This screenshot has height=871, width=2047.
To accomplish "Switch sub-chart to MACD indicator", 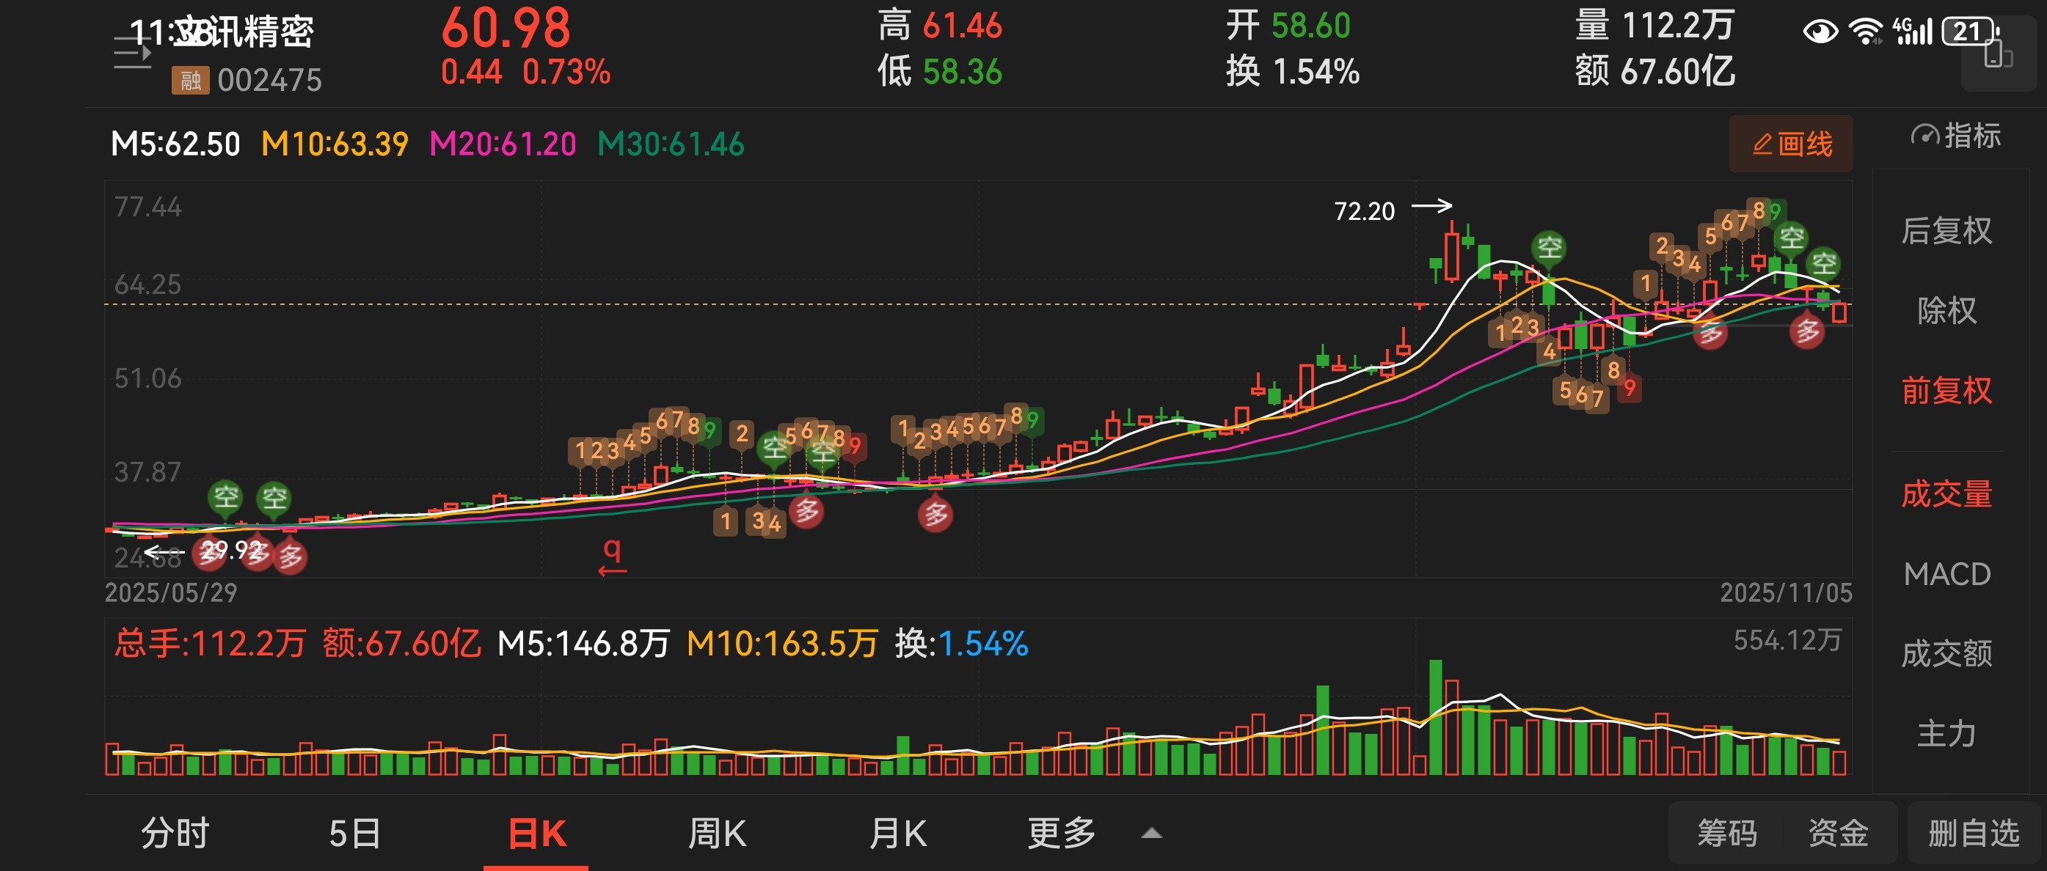I will pyautogui.click(x=1946, y=574).
